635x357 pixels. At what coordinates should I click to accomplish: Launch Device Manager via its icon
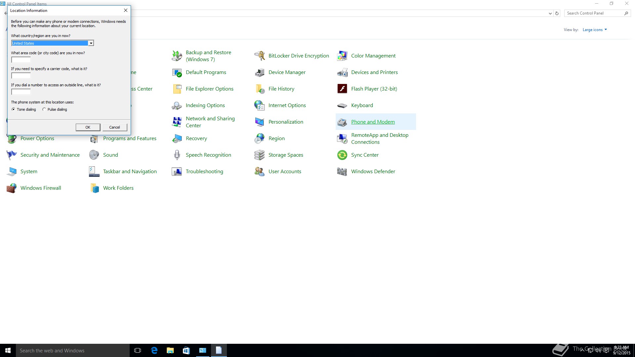[x=260, y=72]
